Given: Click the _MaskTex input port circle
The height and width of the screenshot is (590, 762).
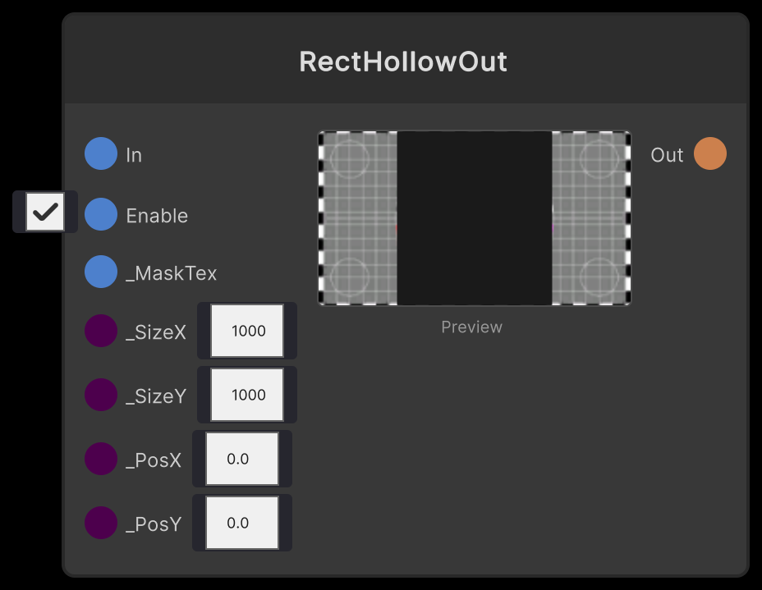Looking at the screenshot, I should click(x=100, y=272).
